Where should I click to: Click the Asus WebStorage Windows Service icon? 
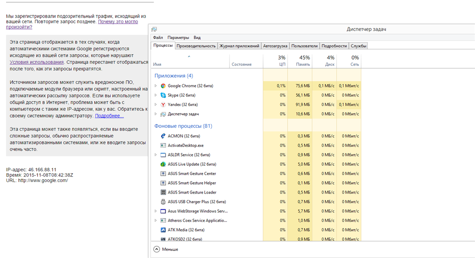pos(163,211)
